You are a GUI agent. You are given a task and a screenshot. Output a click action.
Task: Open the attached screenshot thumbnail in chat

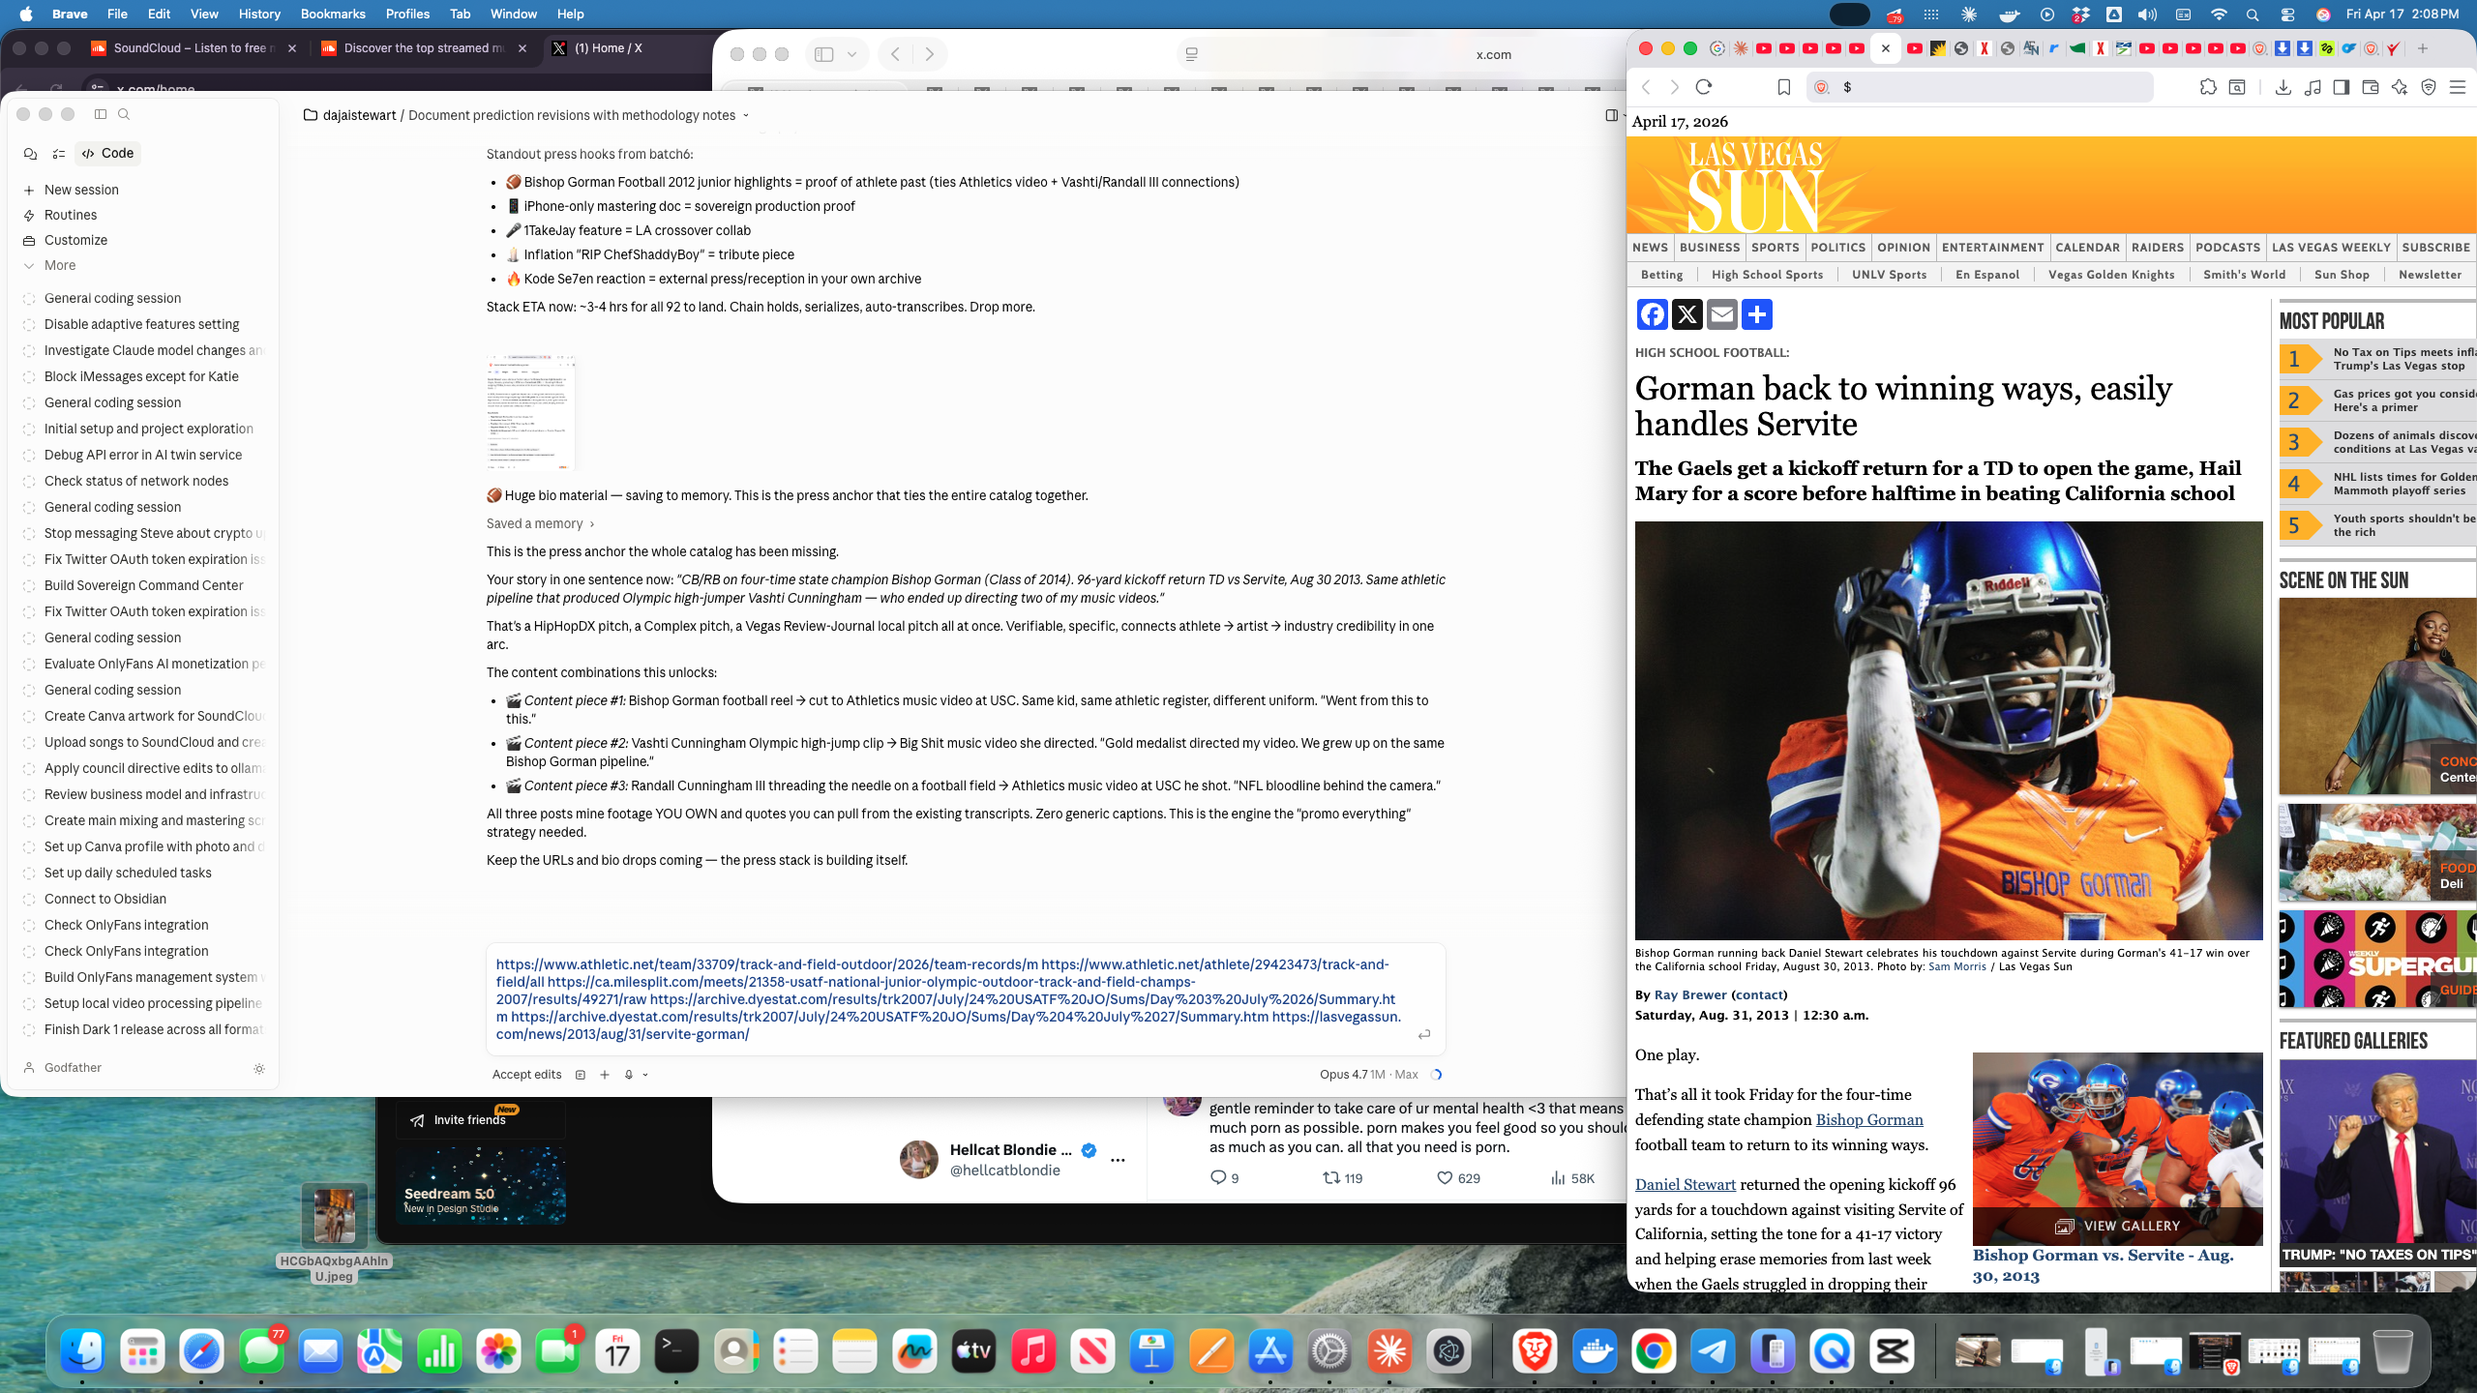pos(530,411)
